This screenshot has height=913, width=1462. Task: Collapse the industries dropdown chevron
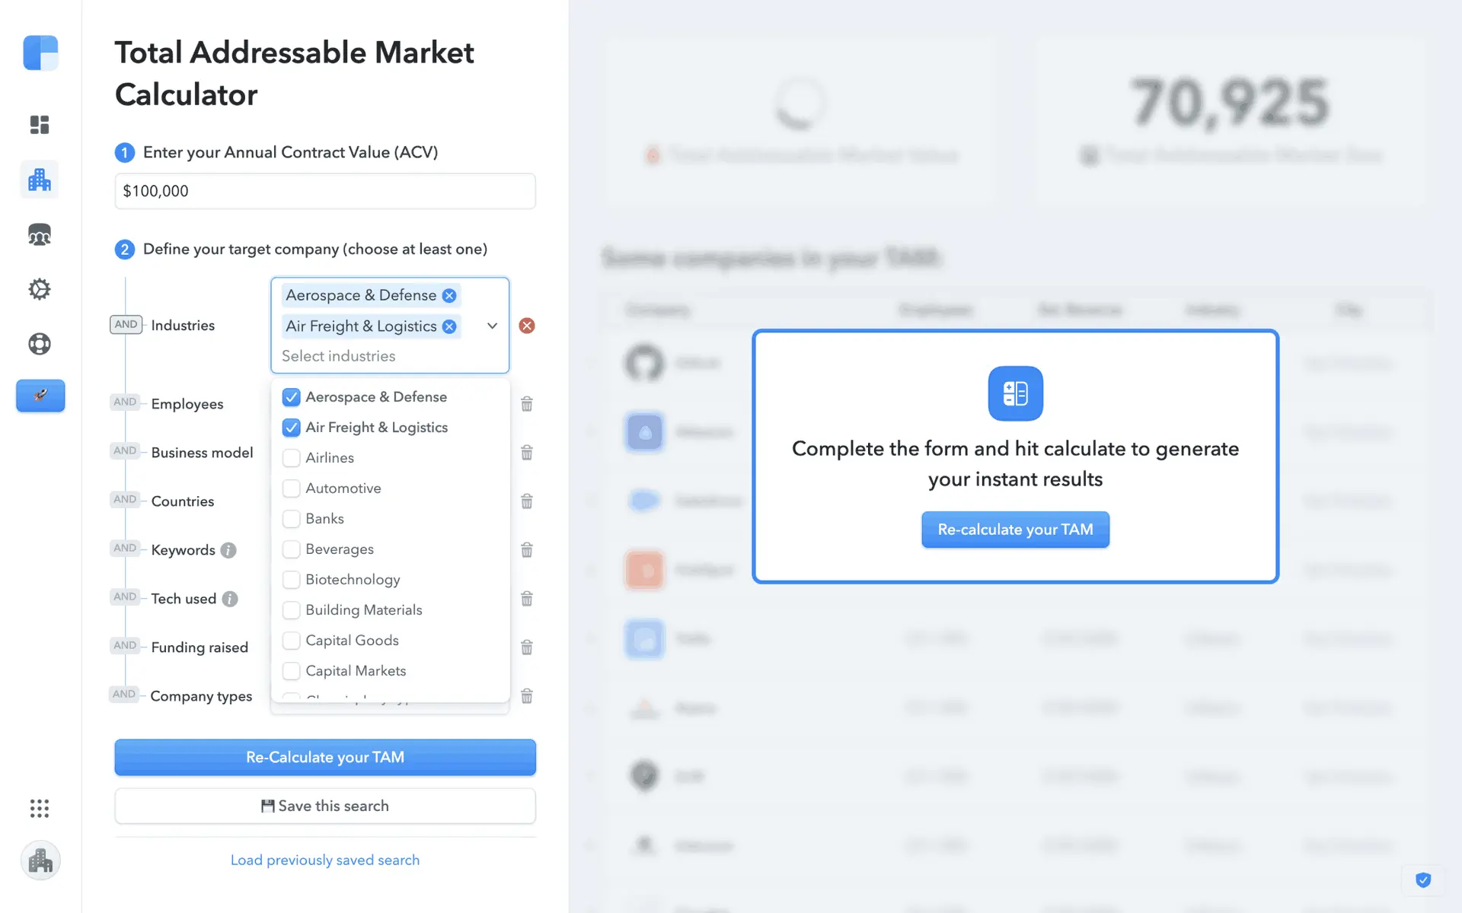point(492,326)
